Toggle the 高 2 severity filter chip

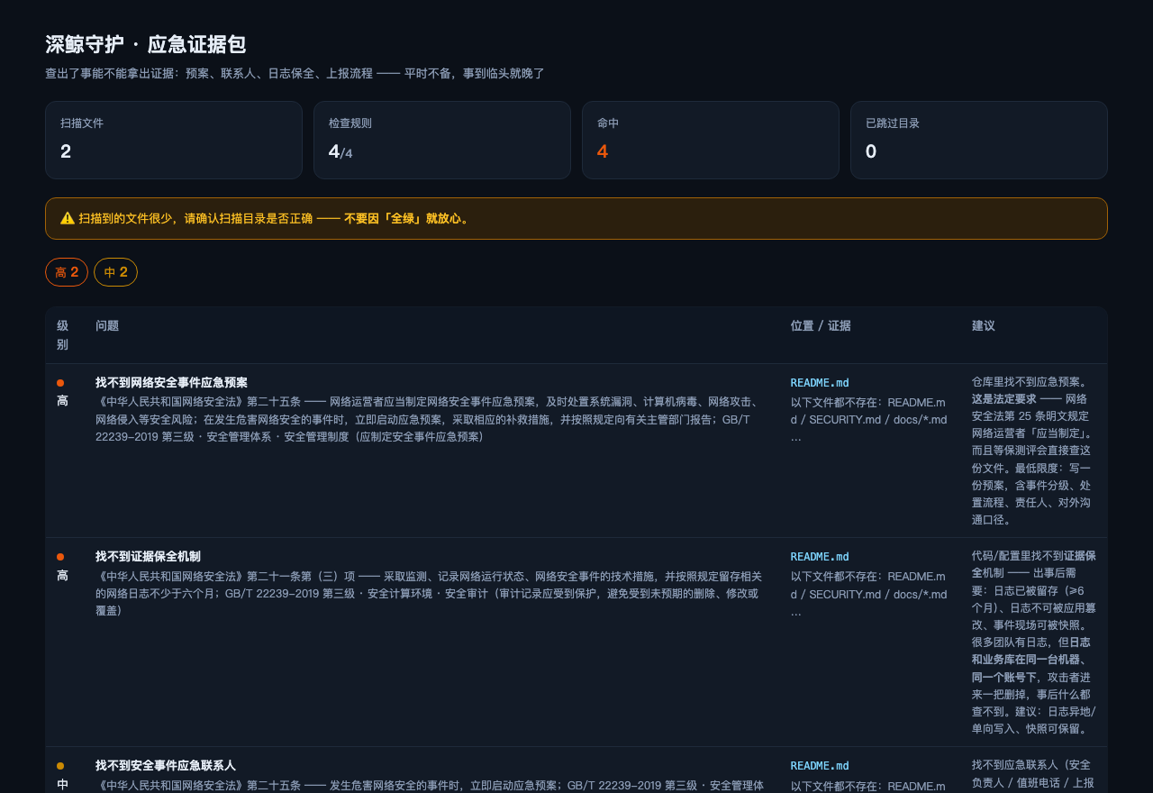(x=67, y=272)
